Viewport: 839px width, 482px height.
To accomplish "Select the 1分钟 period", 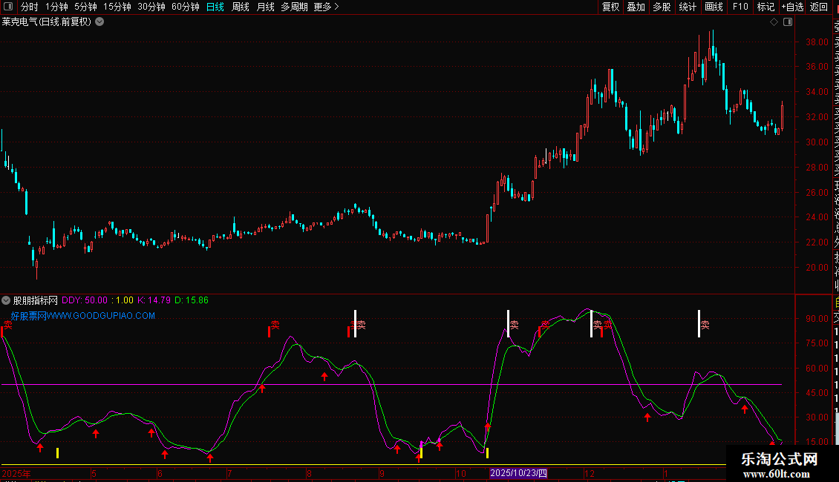I will [56, 7].
